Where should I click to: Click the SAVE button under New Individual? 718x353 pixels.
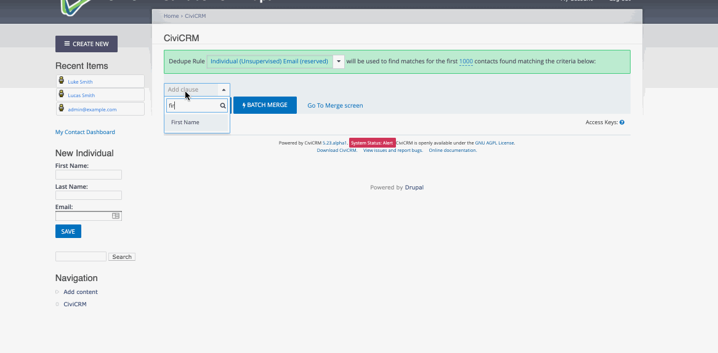(68, 231)
